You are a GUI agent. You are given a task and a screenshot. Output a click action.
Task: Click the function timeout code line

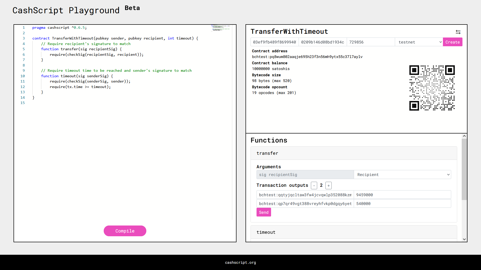coord(77,76)
